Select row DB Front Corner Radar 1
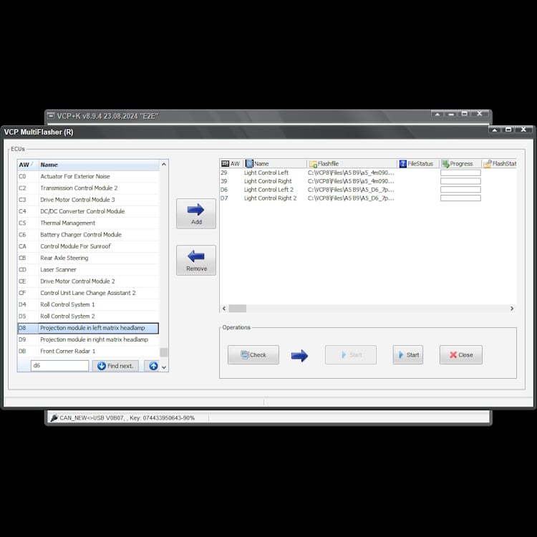Viewport: 537px width, 537px height. [88, 351]
